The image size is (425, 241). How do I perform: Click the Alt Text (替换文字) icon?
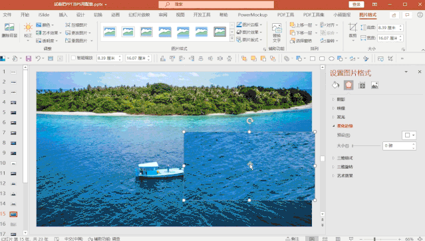tap(277, 28)
